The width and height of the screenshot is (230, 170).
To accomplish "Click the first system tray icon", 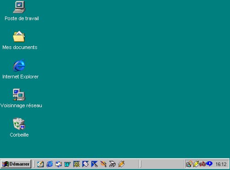I will [x=189, y=164].
